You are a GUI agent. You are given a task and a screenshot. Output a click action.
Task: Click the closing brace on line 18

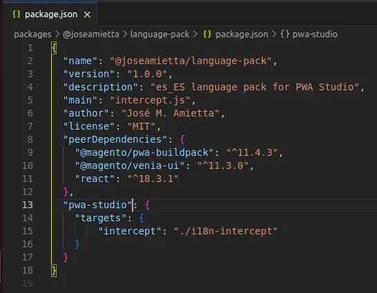[54, 271]
